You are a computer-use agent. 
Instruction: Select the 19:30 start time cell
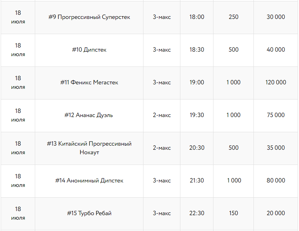tap(197, 115)
